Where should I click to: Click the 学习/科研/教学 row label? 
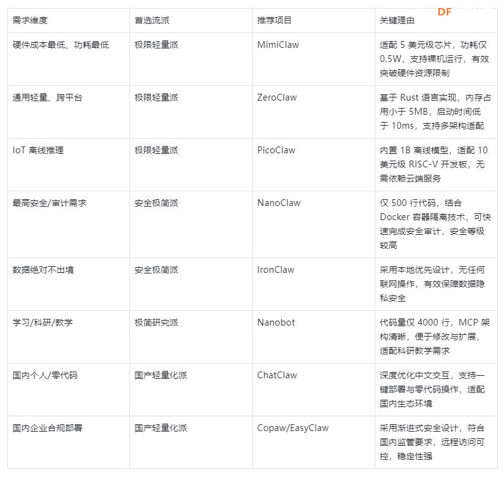(x=43, y=322)
